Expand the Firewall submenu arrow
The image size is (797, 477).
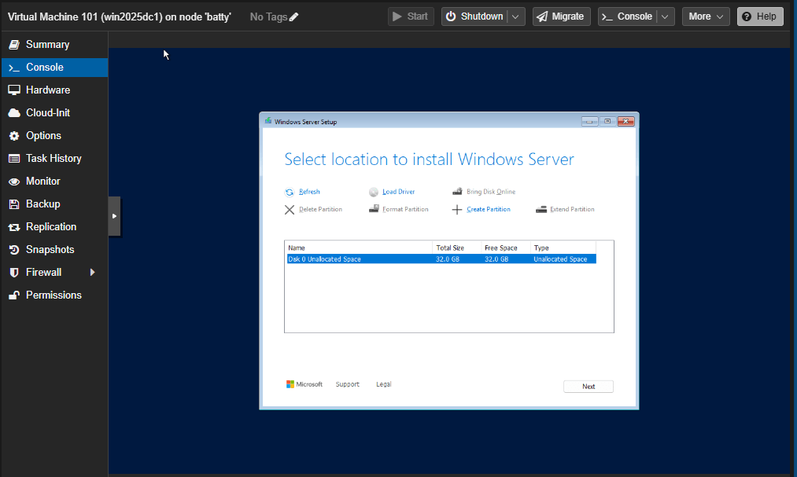92,272
